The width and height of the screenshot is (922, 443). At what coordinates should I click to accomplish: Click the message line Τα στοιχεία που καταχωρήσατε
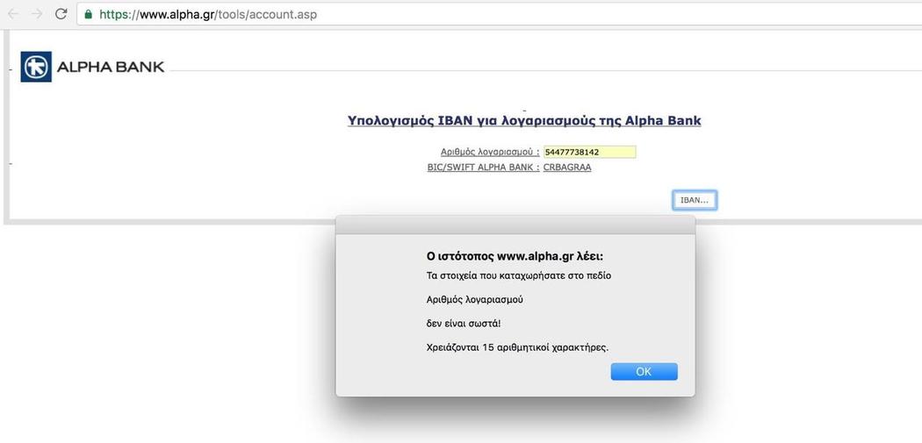[519, 275]
